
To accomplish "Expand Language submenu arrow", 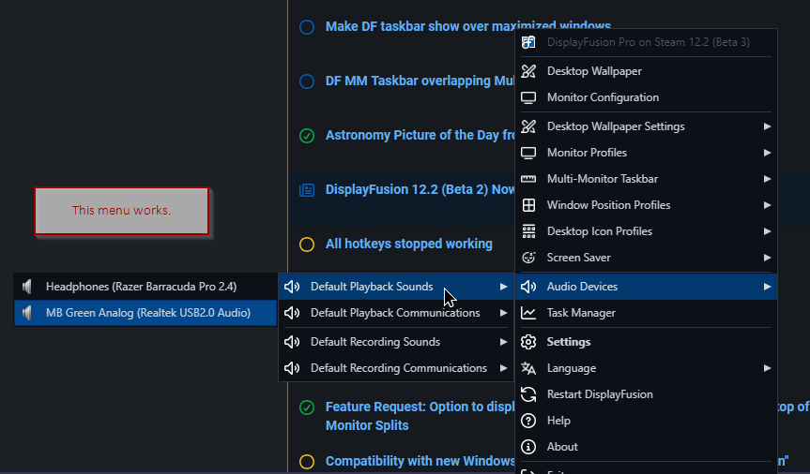I will (767, 368).
